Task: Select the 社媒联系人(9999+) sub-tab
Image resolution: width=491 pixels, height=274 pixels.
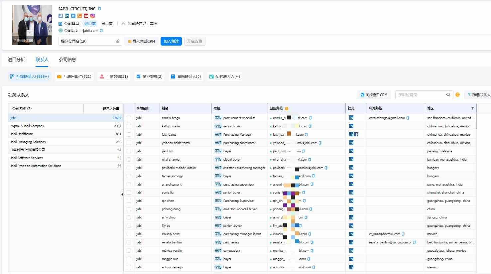Action: [29, 76]
